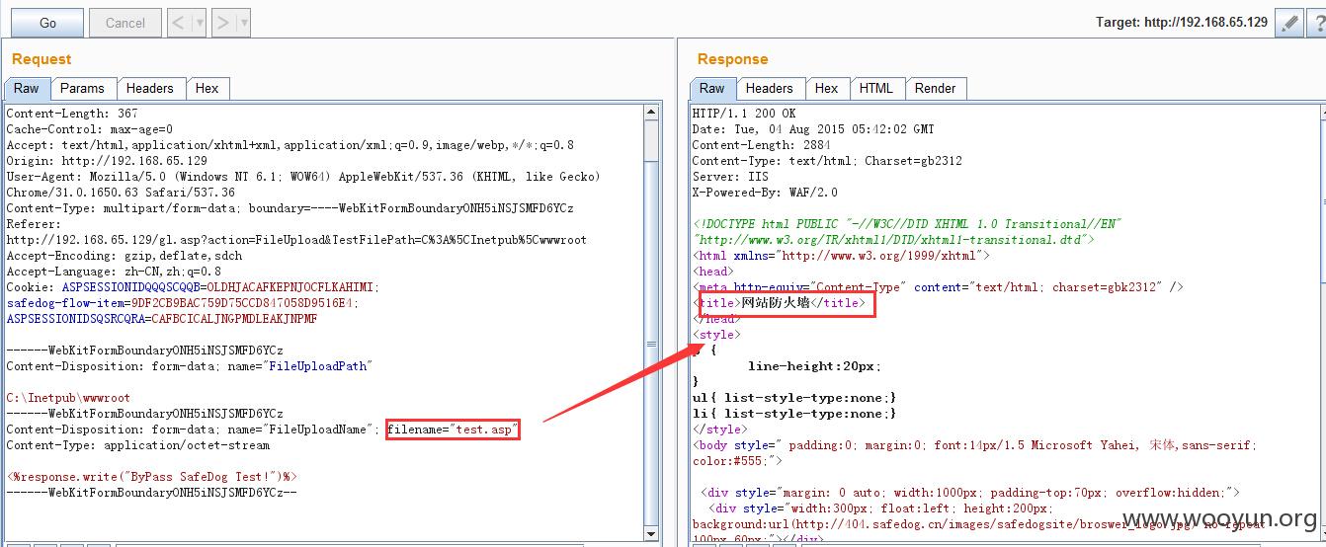This screenshot has width=1326, height=547.
Task: Click the Date: Tue, 04 Aug 2015 line
Action: pos(813,129)
